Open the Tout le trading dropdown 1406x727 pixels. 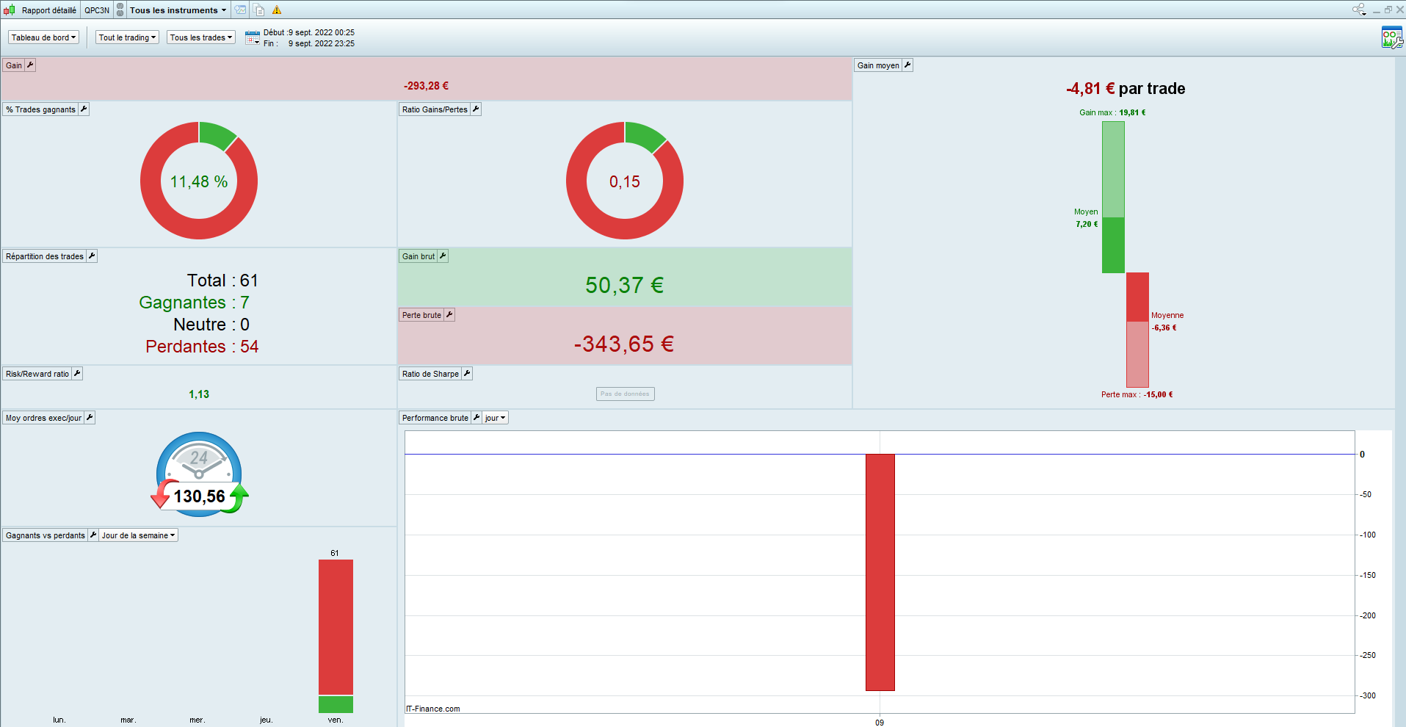[x=128, y=37]
